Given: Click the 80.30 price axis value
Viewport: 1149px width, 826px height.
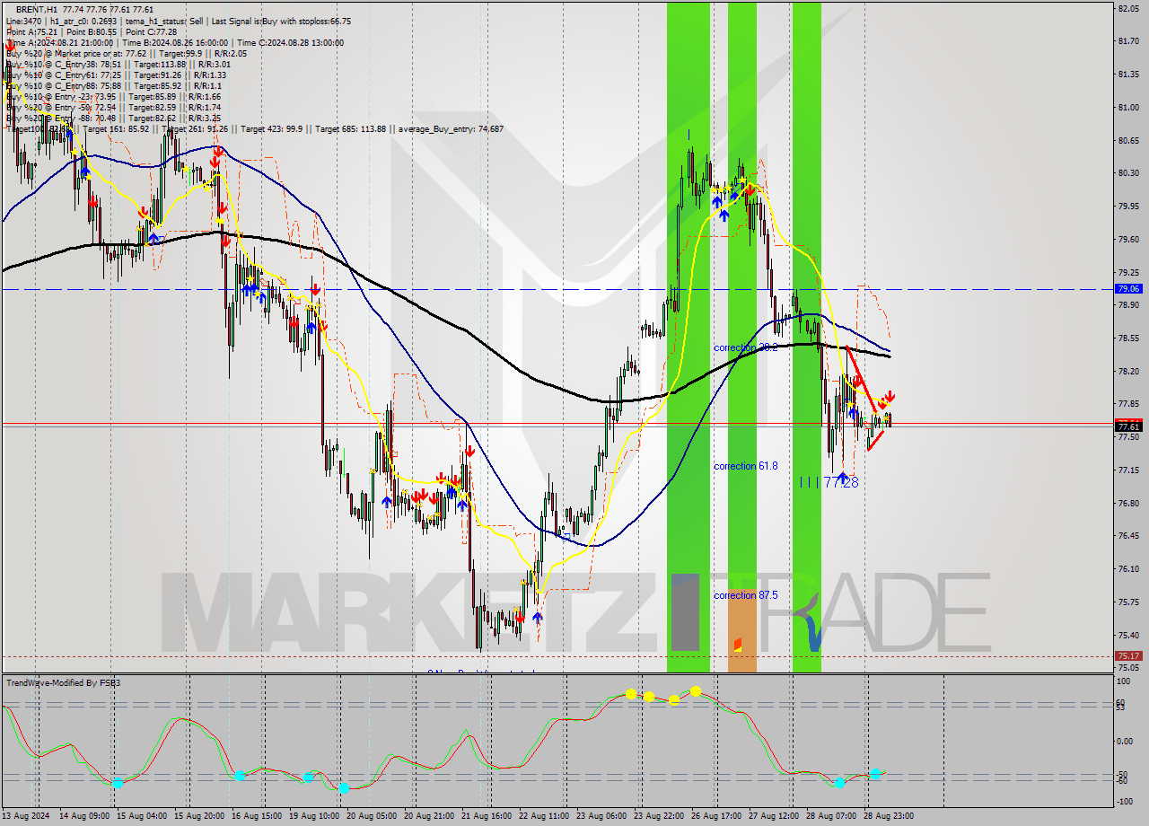Looking at the screenshot, I should 1128,173.
